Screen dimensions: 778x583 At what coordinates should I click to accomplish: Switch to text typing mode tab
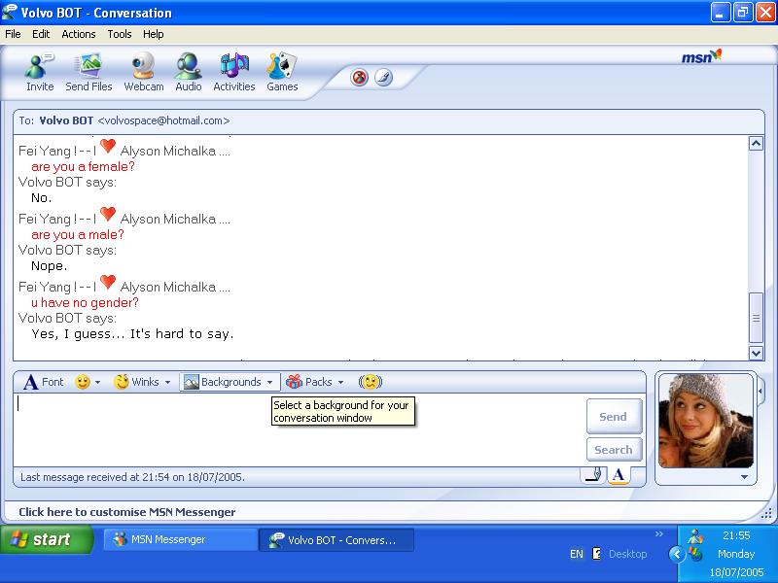pyautogui.click(x=619, y=475)
